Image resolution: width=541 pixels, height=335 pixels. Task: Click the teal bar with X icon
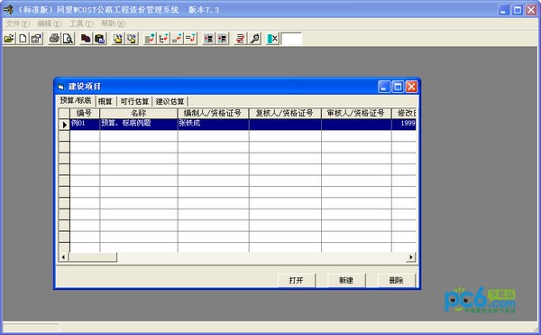point(272,38)
